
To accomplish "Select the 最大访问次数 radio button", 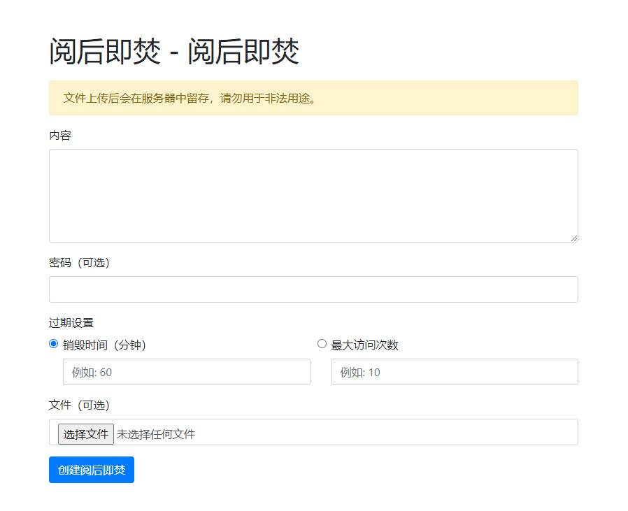I will 322,344.
